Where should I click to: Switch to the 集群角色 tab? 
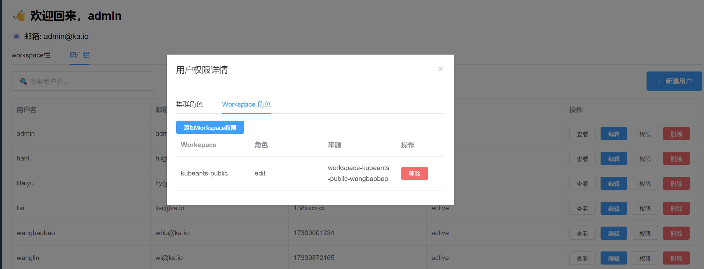(x=189, y=104)
